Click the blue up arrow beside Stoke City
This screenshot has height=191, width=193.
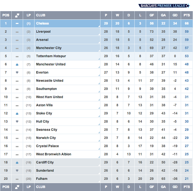tap(17, 113)
